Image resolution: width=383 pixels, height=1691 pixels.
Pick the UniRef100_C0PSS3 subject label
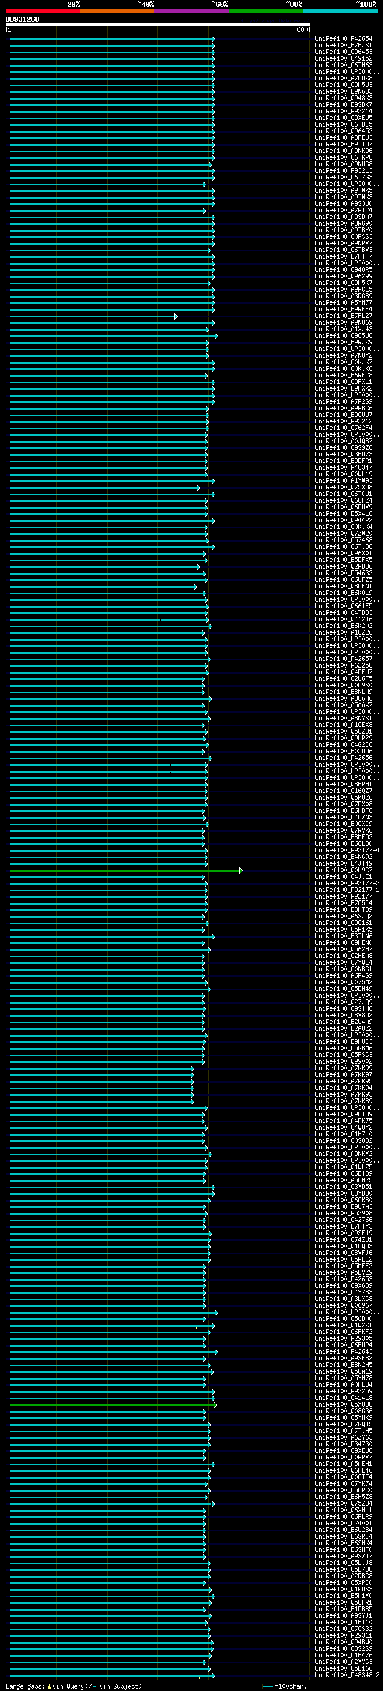click(x=344, y=236)
